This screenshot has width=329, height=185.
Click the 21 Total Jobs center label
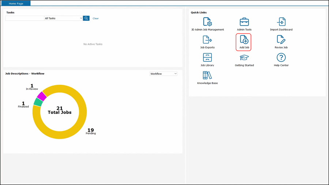(60, 111)
